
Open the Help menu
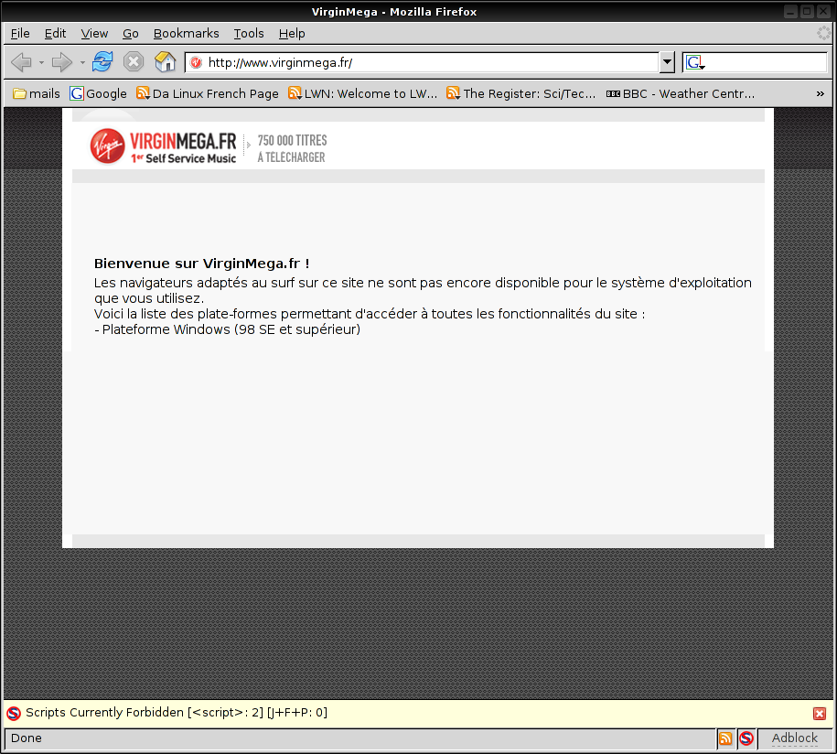click(292, 34)
